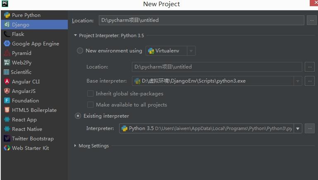Check Make available to all projects
This screenshot has width=318, height=180.
point(90,105)
